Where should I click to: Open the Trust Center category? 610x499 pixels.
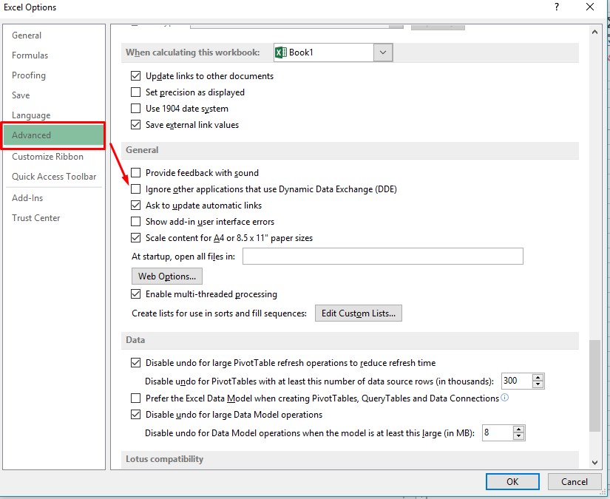[35, 218]
